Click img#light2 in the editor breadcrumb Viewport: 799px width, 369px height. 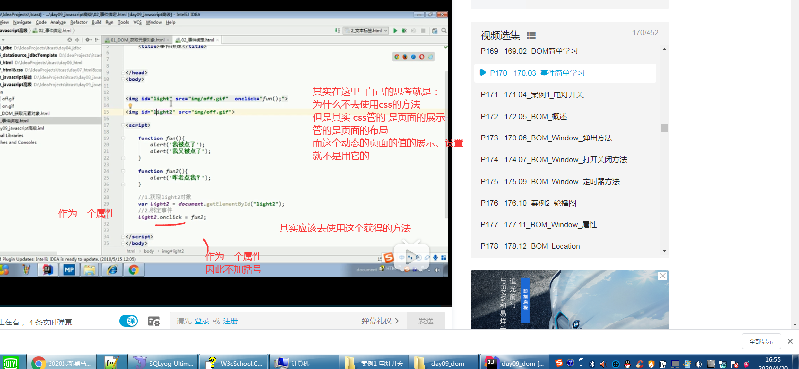point(173,251)
